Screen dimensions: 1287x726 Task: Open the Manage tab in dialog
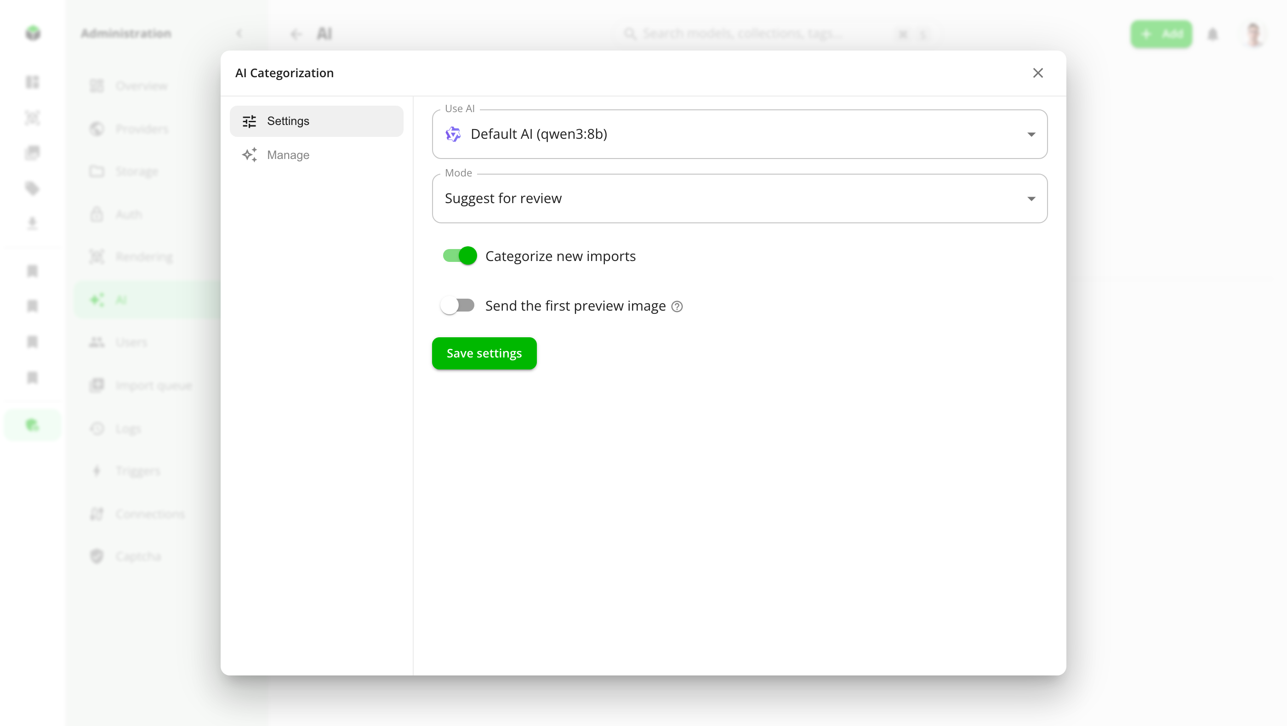coord(316,155)
